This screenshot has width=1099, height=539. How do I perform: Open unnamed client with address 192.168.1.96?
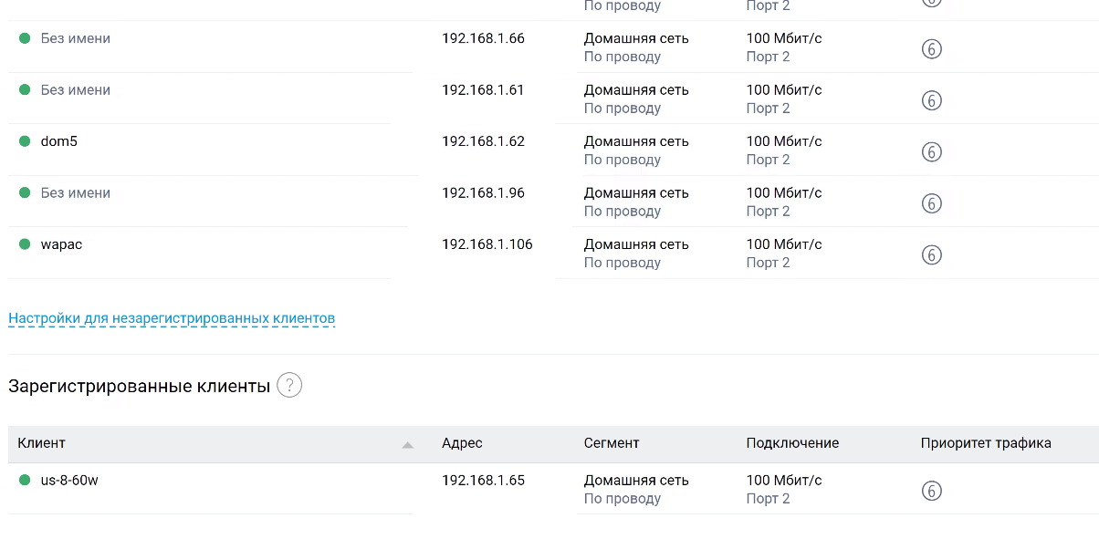tap(76, 192)
